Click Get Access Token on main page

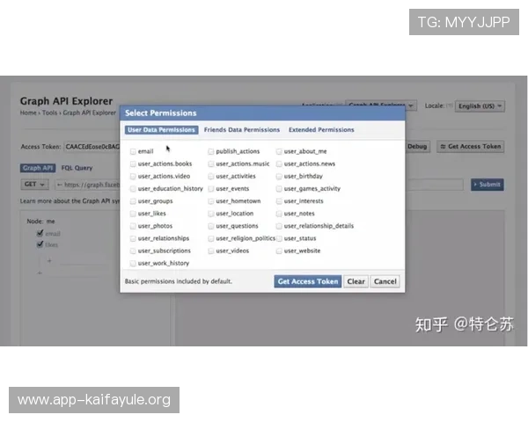click(x=471, y=147)
